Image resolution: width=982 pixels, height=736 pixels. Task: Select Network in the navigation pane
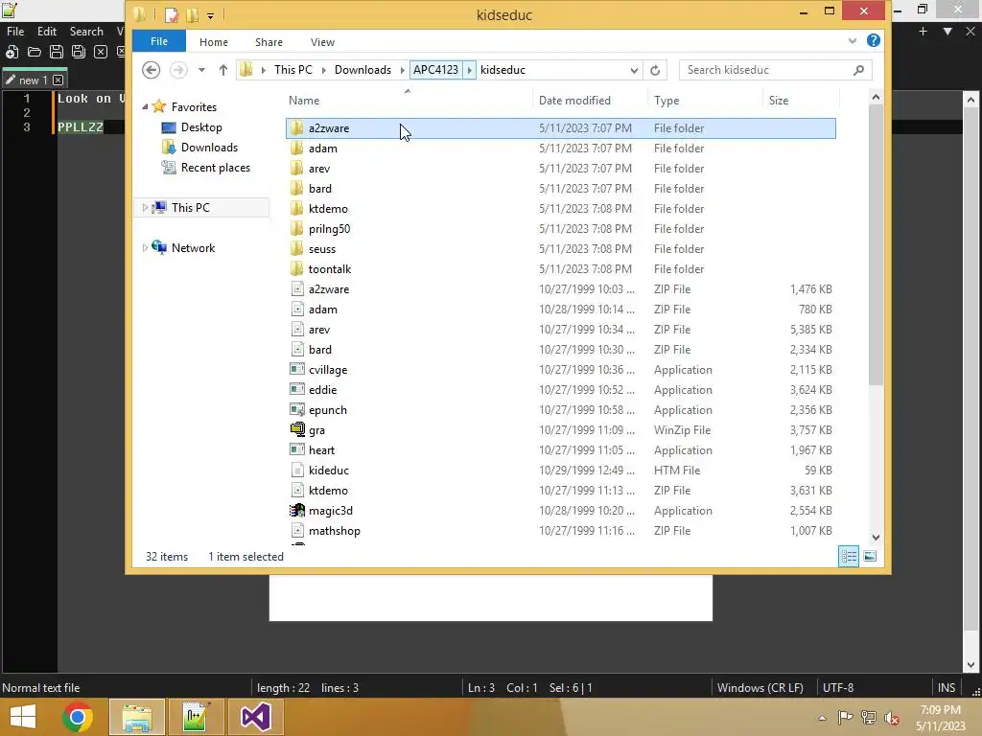pos(193,248)
